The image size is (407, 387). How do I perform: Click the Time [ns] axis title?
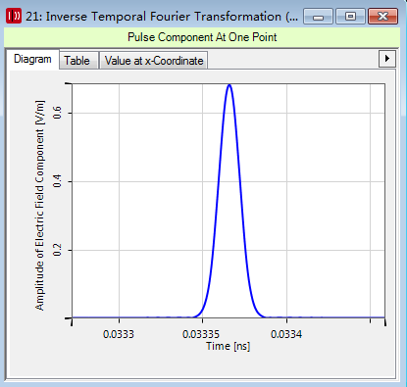point(228,346)
